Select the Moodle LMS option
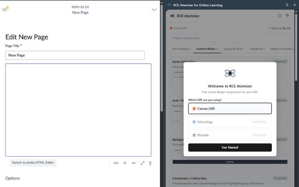 tap(229, 135)
